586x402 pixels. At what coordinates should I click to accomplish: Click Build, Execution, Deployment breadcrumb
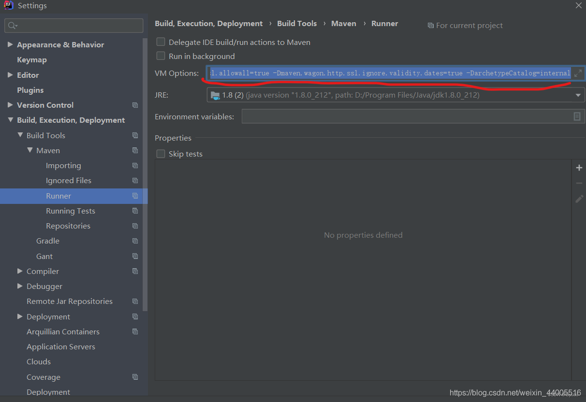click(x=209, y=23)
